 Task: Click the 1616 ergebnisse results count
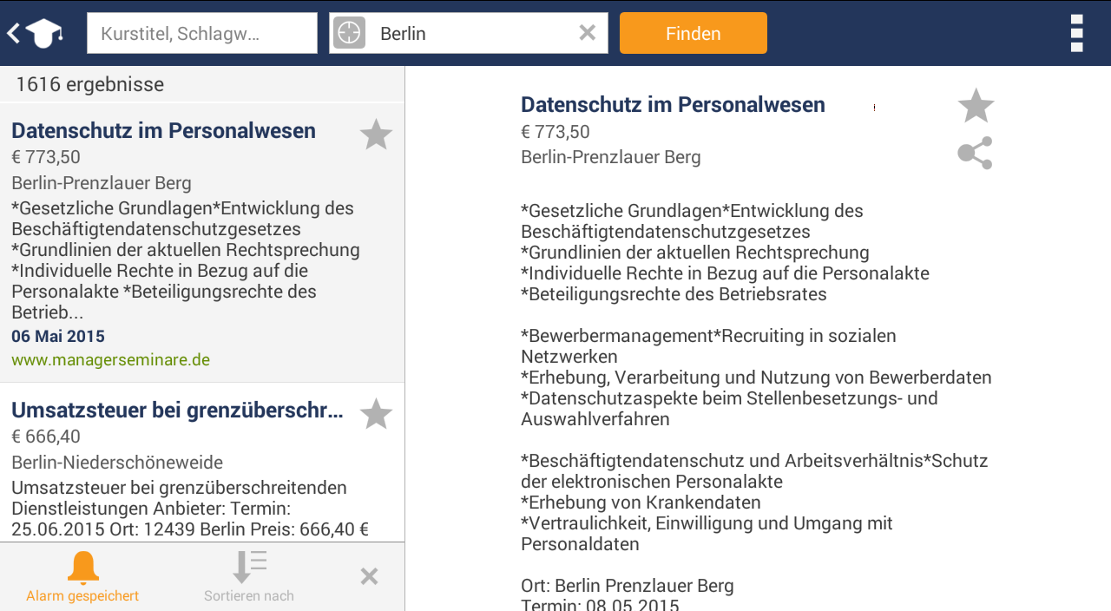pos(89,84)
